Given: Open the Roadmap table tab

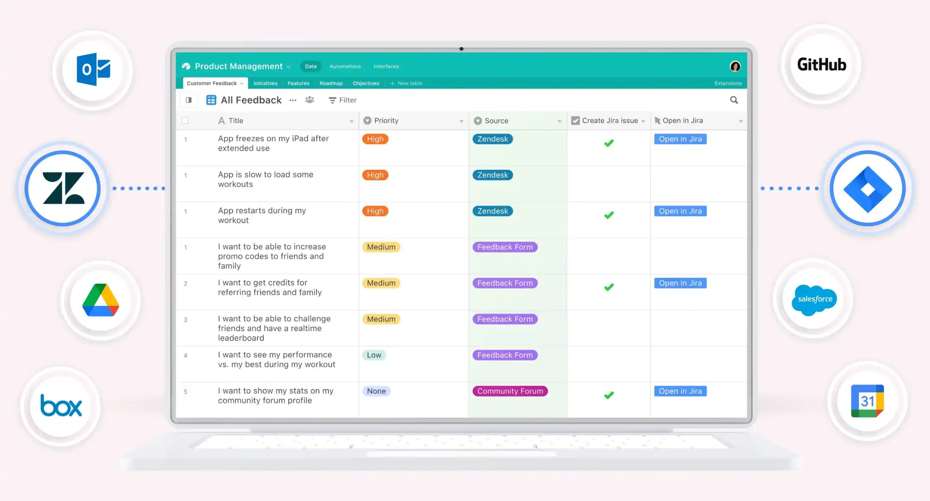Looking at the screenshot, I should click(x=331, y=83).
